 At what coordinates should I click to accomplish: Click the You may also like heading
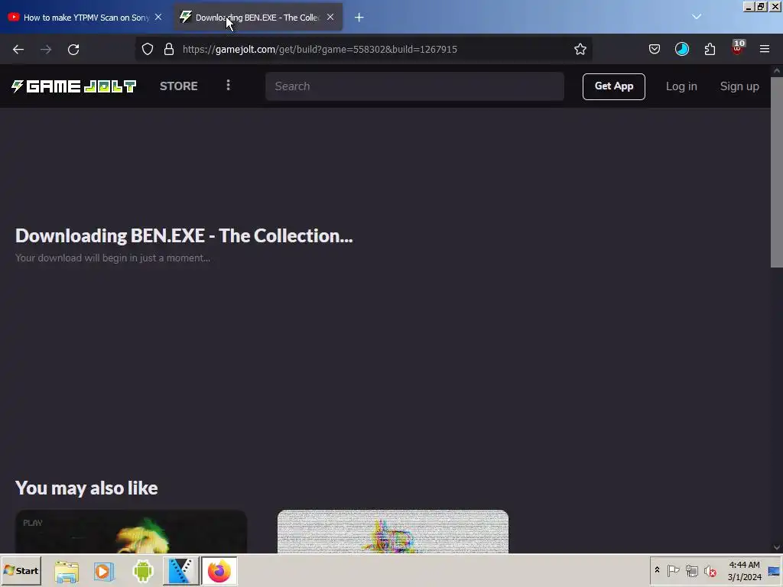point(86,488)
